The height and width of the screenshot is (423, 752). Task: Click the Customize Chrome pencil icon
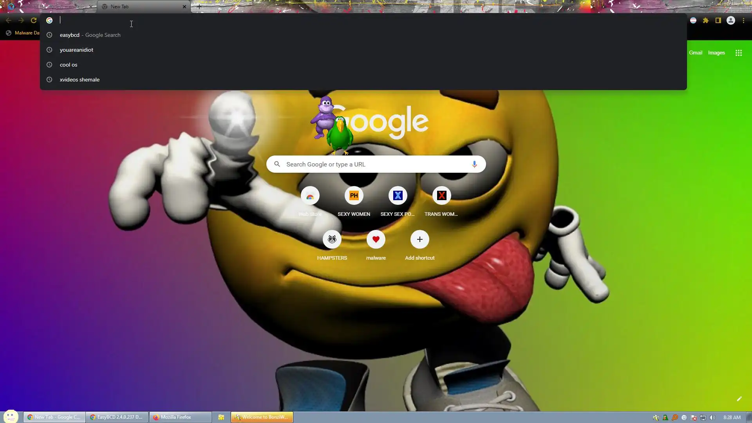coord(739,399)
